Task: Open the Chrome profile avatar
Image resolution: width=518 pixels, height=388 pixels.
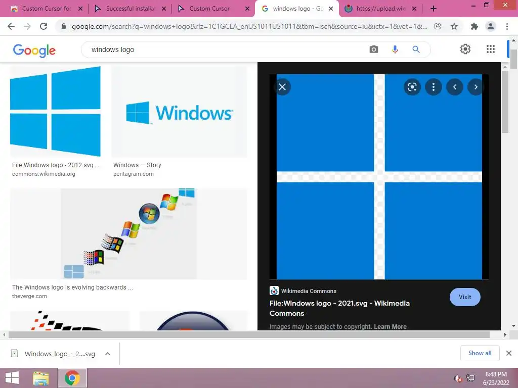Action: tap(491, 26)
